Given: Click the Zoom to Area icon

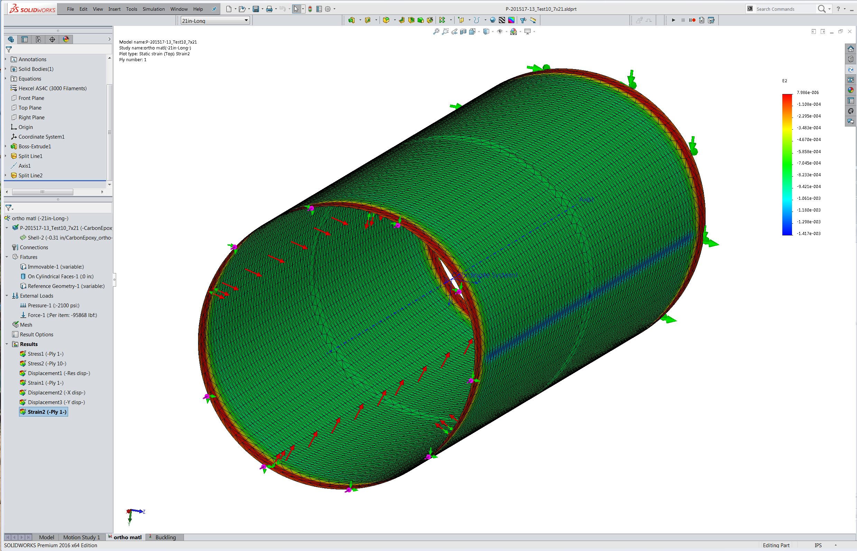Looking at the screenshot, I should click(445, 31).
